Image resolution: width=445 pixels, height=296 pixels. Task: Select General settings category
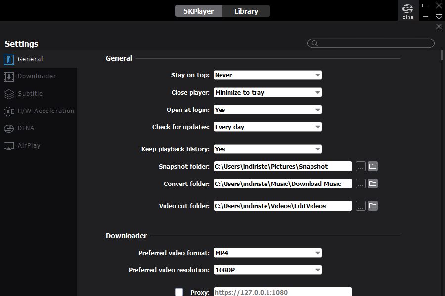point(39,59)
